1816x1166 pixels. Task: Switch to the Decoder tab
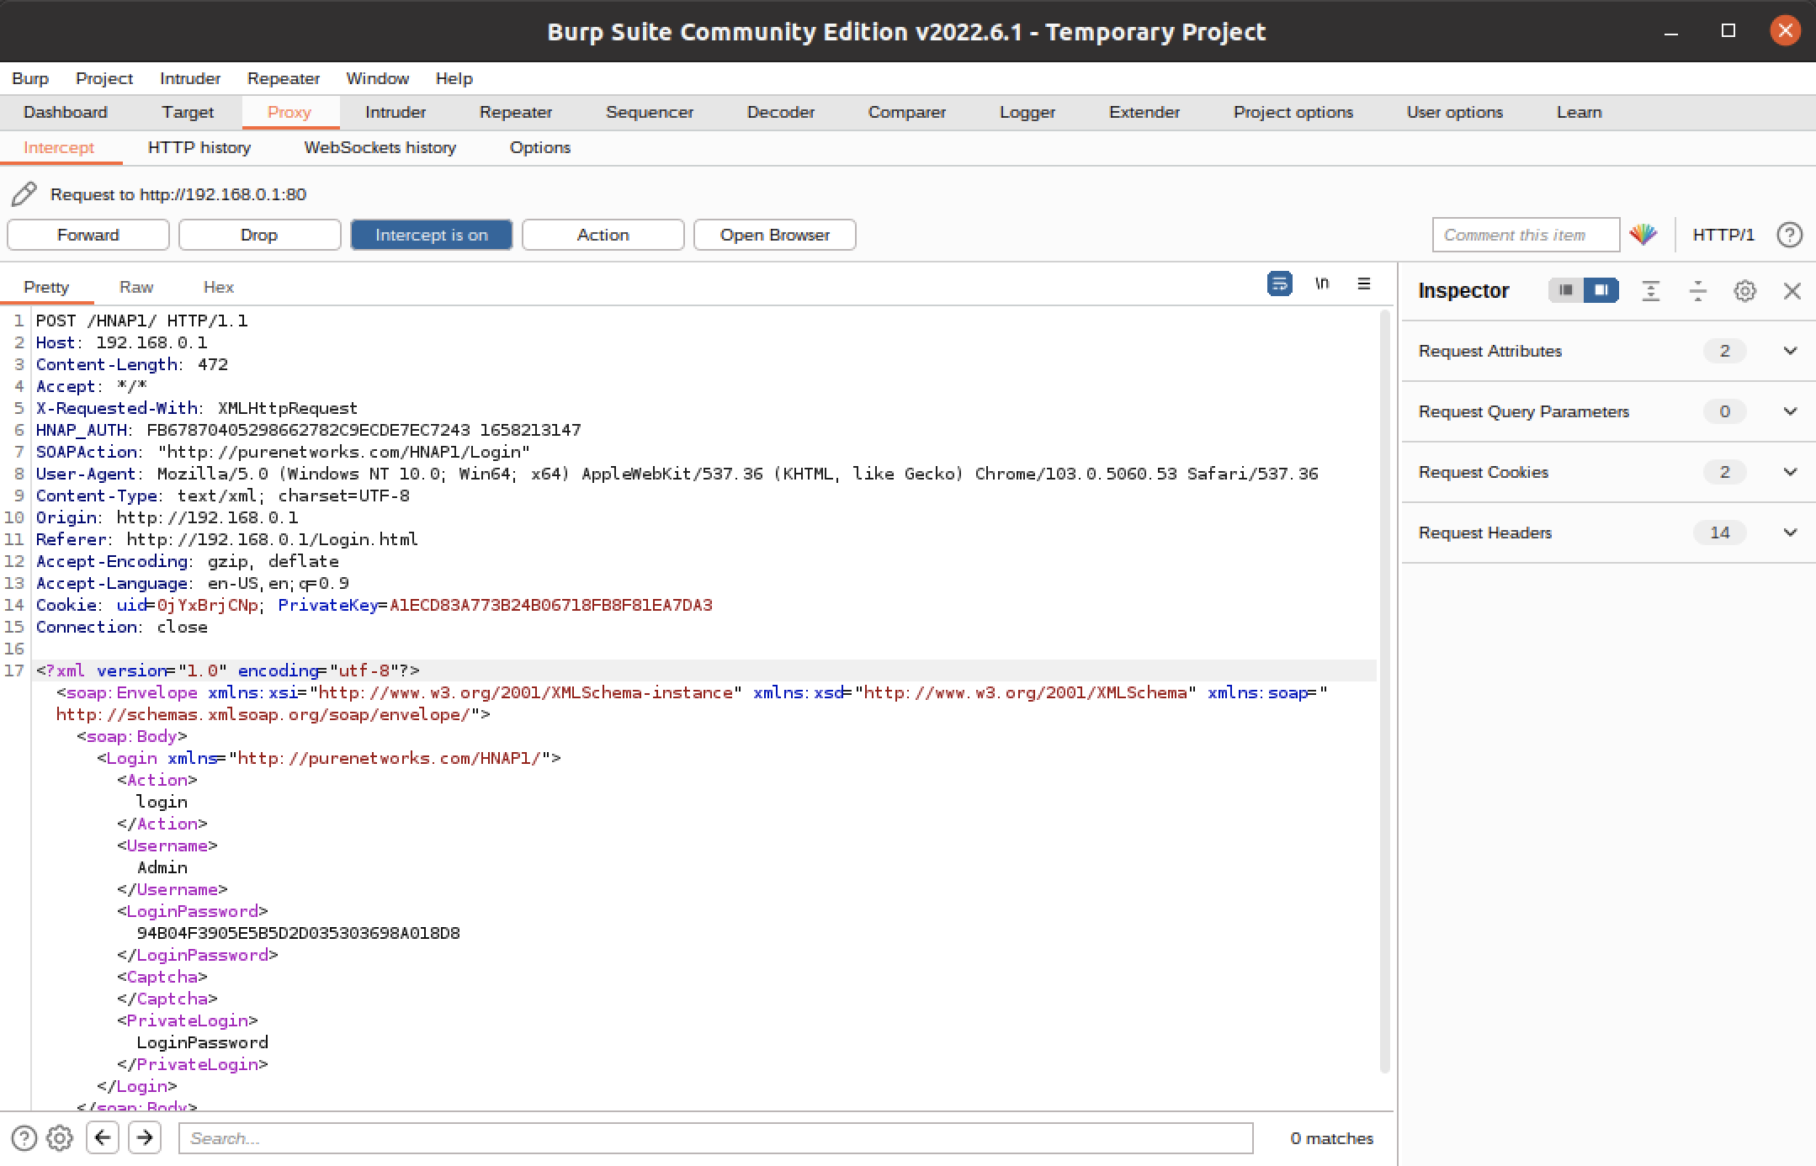coord(781,112)
